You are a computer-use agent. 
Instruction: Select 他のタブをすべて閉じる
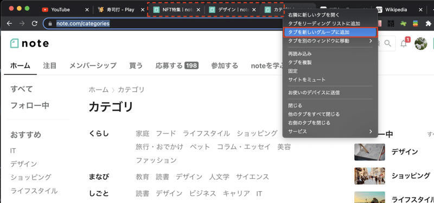330,114
